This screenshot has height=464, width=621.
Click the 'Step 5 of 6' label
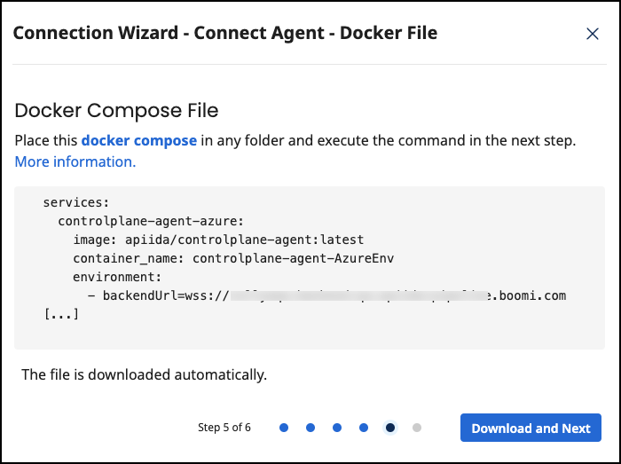tap(224, 428)
